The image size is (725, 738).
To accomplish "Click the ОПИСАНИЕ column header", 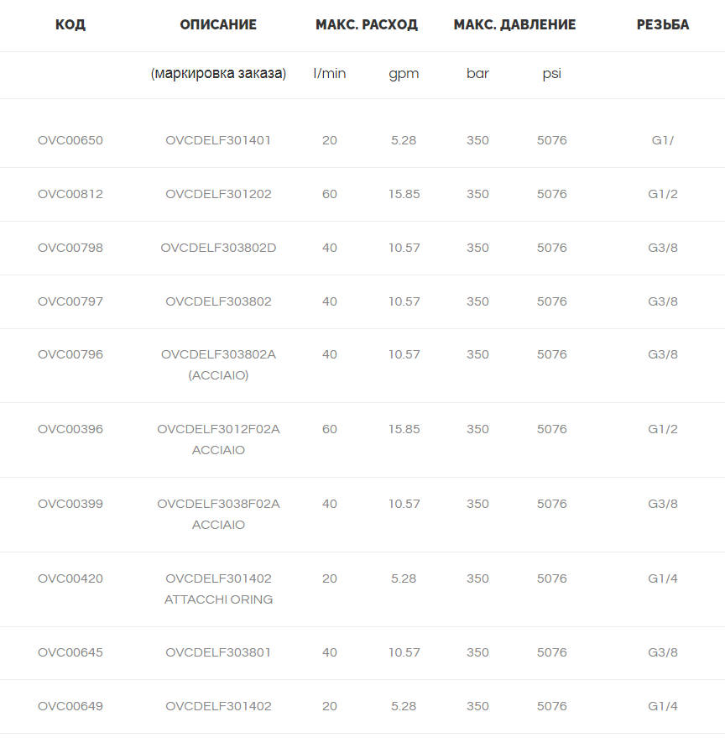I will (218, 24).
